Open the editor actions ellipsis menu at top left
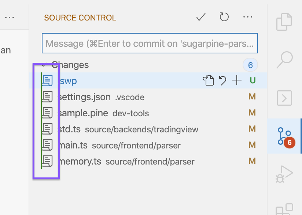The width and height of the screenshot is (302, 215). point(10,17)
